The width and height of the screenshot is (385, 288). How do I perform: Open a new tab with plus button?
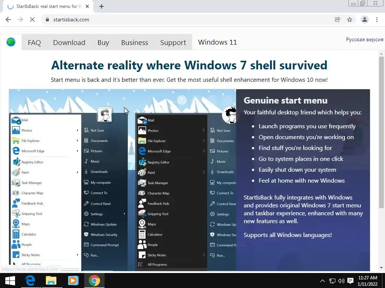click(102, 6)
